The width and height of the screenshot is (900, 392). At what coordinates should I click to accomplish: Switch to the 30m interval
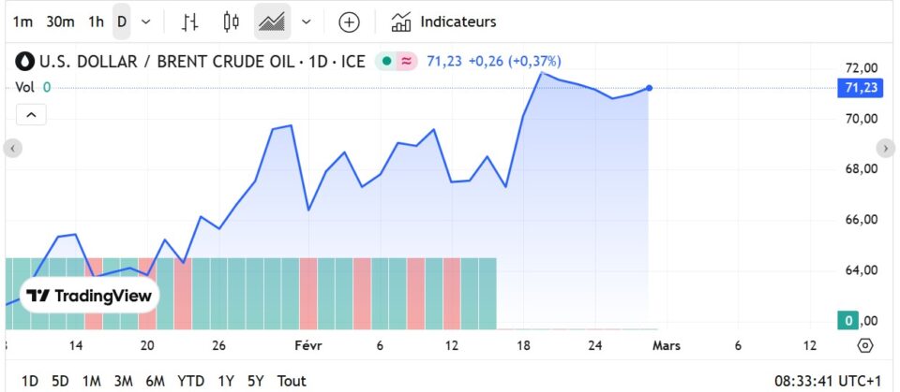coord(60,22)
